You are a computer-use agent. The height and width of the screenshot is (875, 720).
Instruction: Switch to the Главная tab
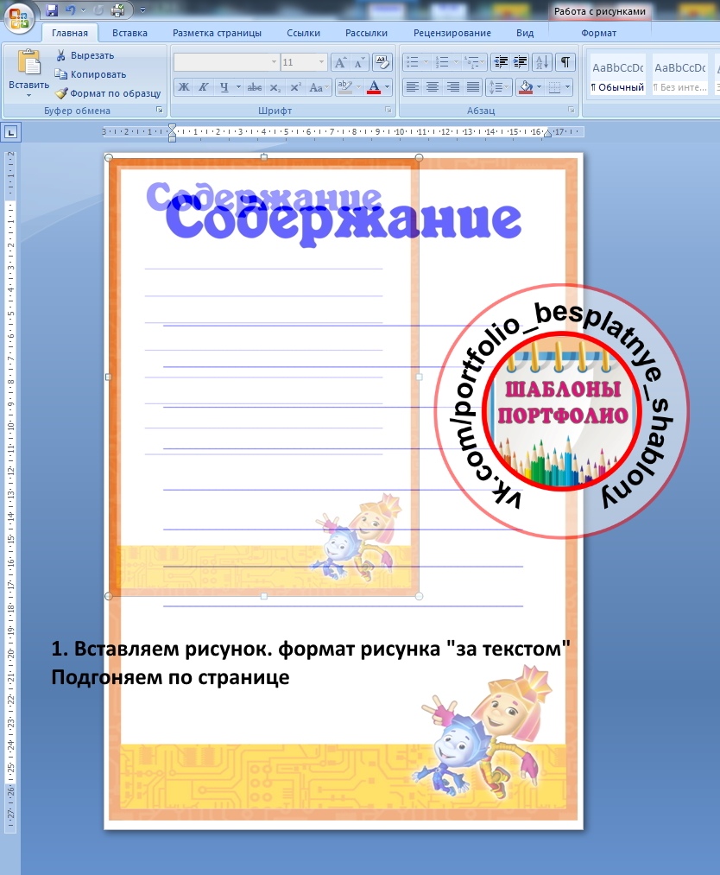(x=70, y=33)
